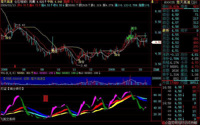Click the 5.43 high price annotation

(22, 25)
